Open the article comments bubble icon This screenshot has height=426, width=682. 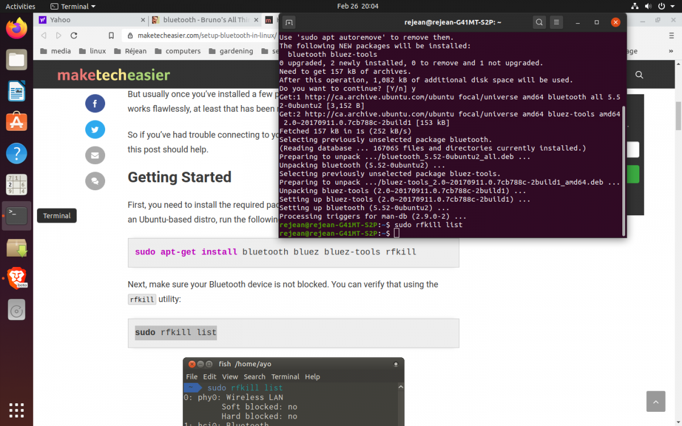(95, 181)
